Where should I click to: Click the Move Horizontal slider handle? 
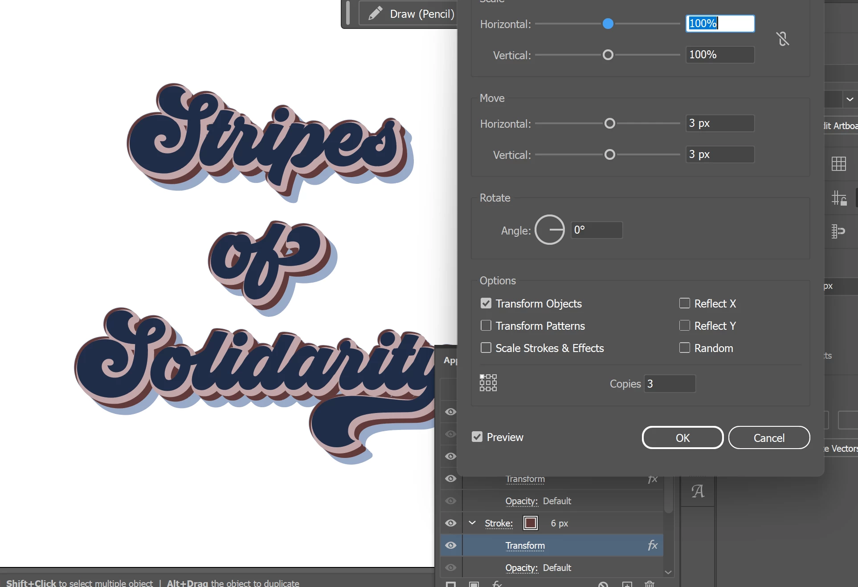coord(609,123)
